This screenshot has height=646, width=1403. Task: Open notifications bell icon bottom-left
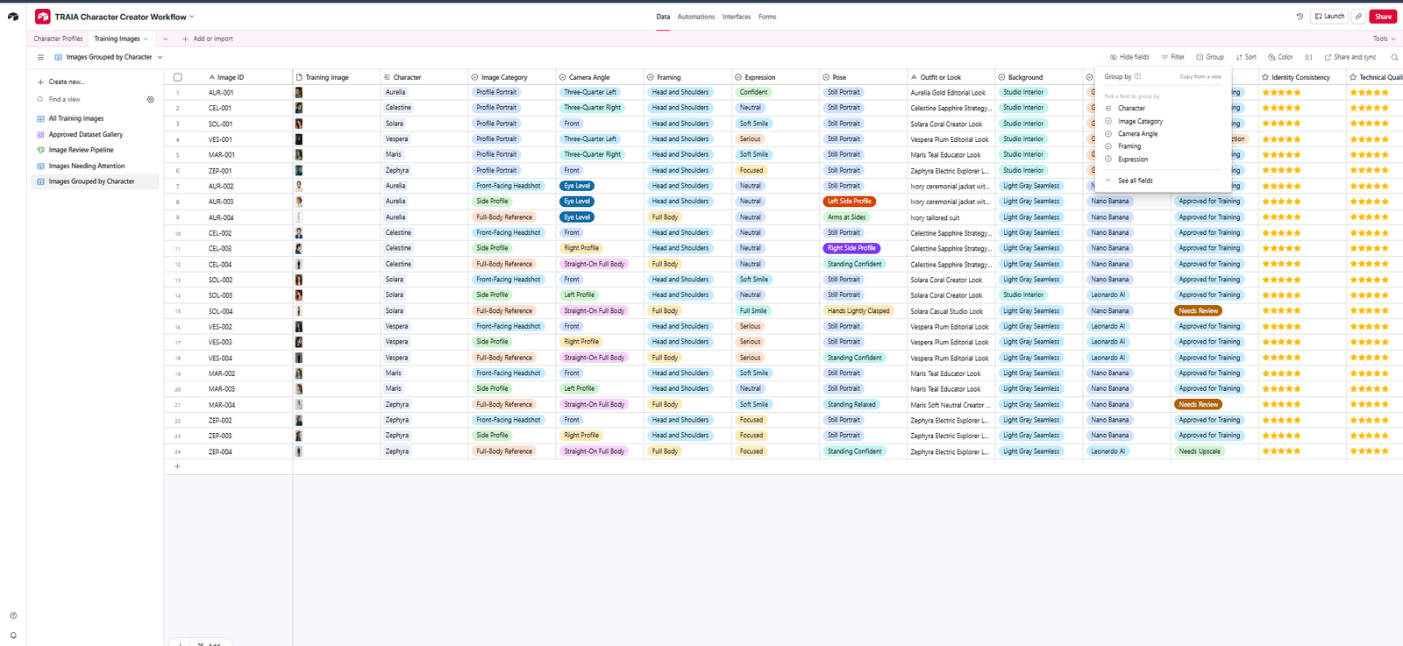click(13, 635)
